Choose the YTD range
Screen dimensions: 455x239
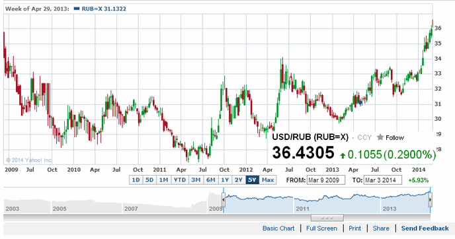[180, 180]
